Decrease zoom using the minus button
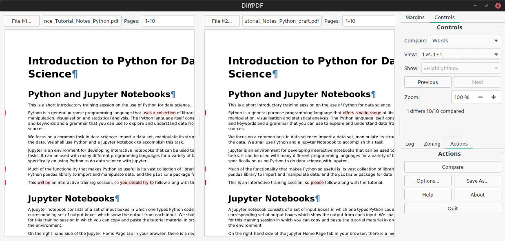 click(x=480, y=97)
